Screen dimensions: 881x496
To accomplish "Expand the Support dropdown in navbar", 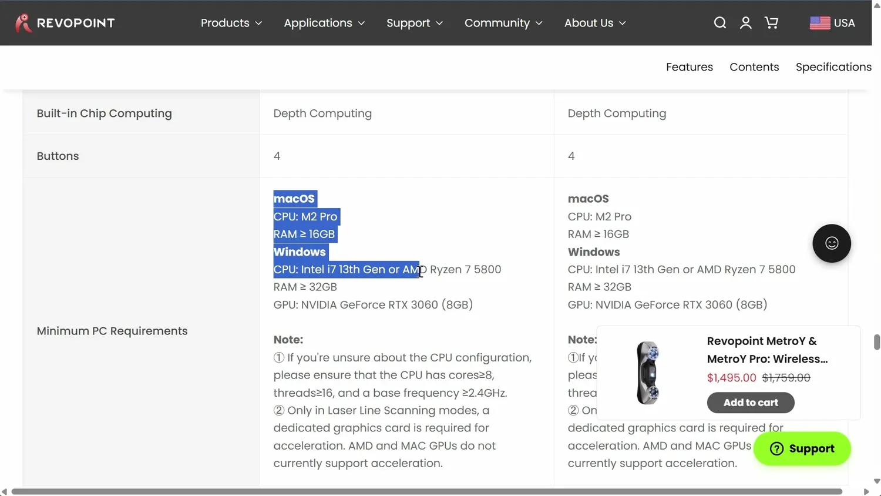I will 415,23.
